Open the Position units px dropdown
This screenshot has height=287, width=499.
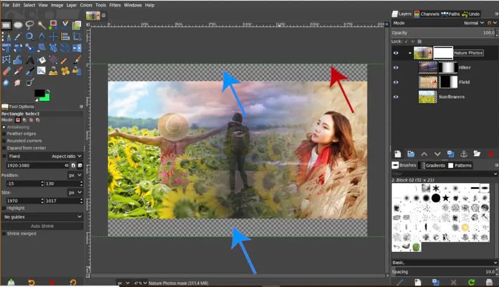point(75,175)
